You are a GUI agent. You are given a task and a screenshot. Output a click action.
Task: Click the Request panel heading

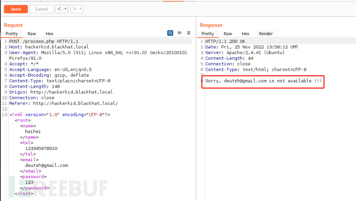coord(13,25)
